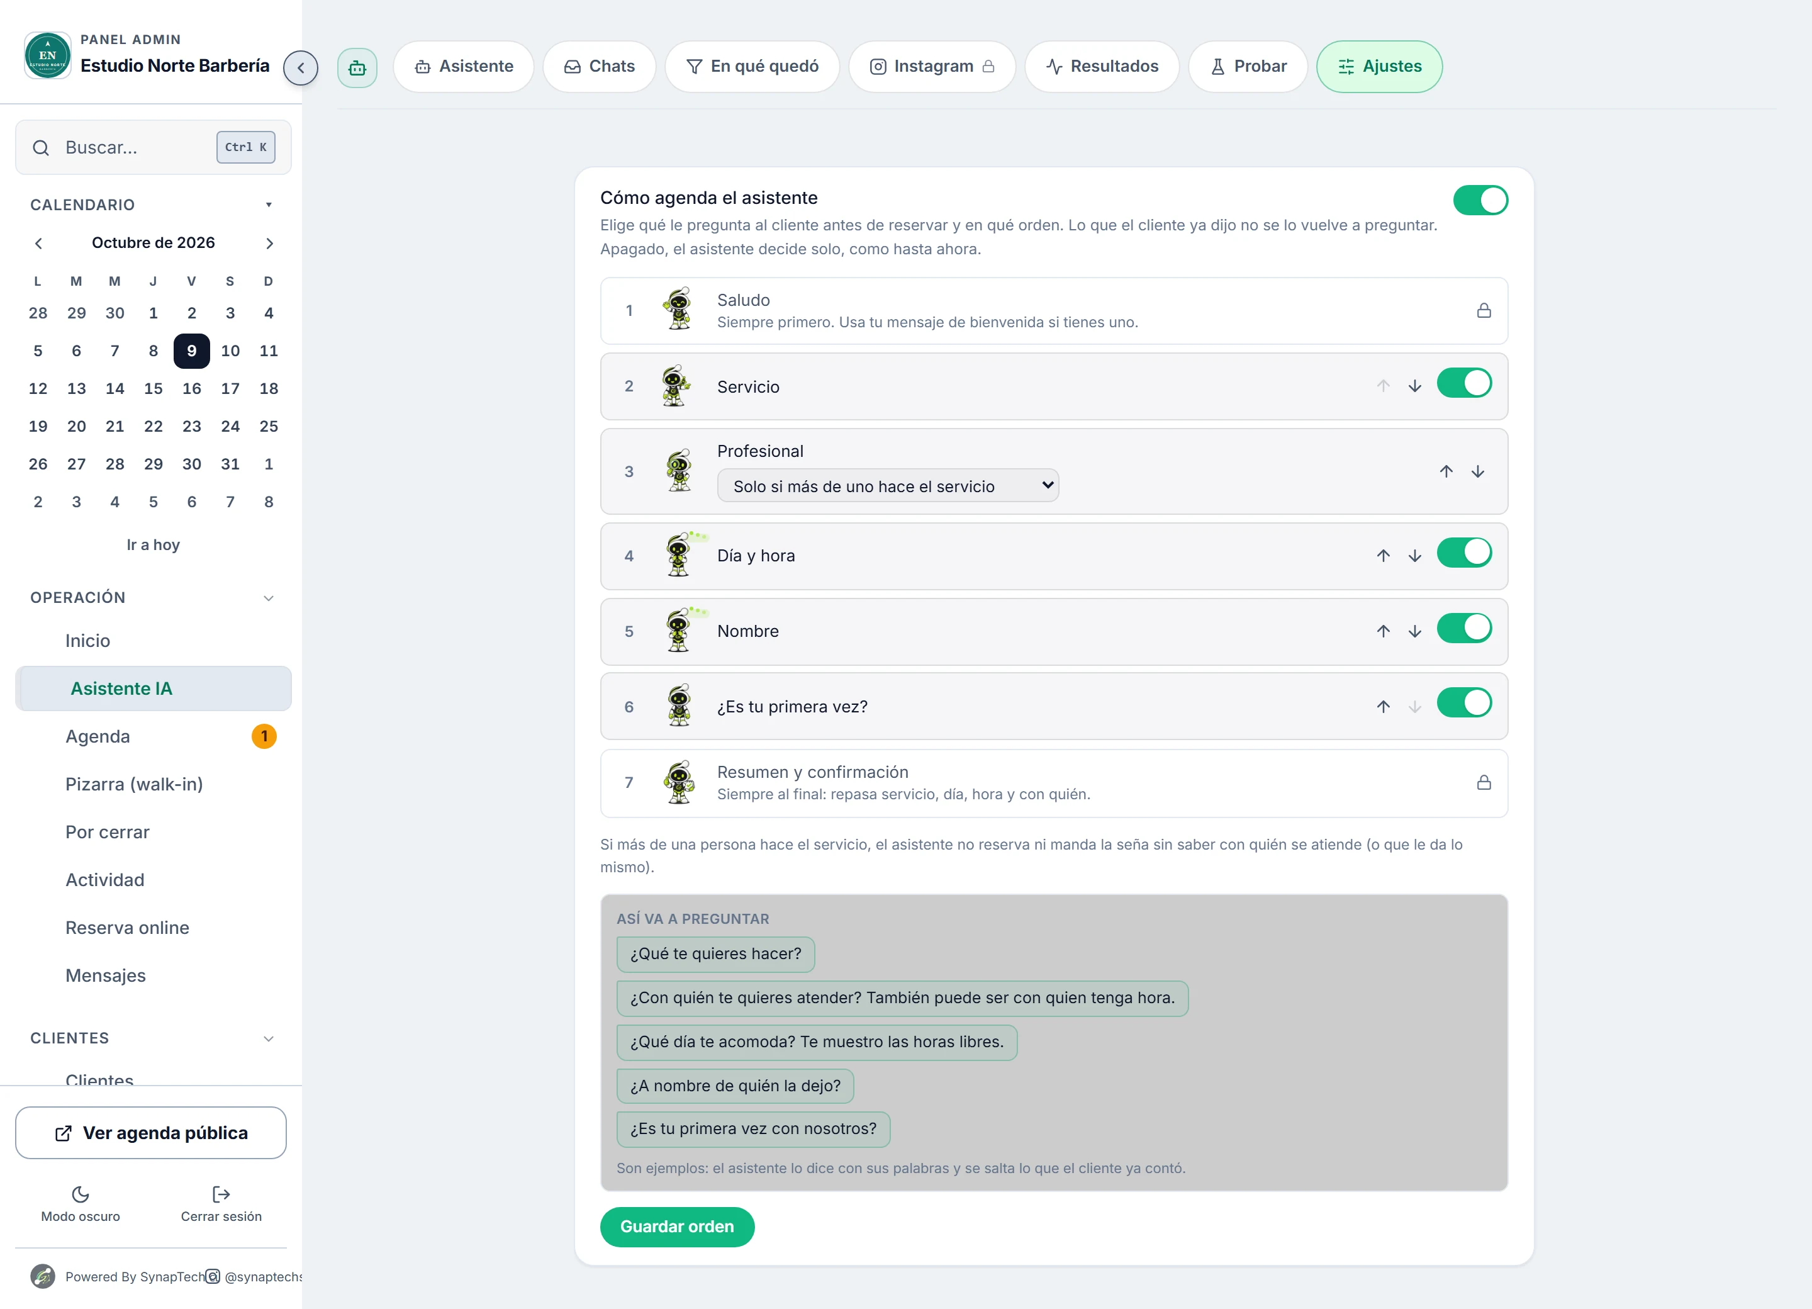Go to previous month in calendar

click(x=38, y=243)
